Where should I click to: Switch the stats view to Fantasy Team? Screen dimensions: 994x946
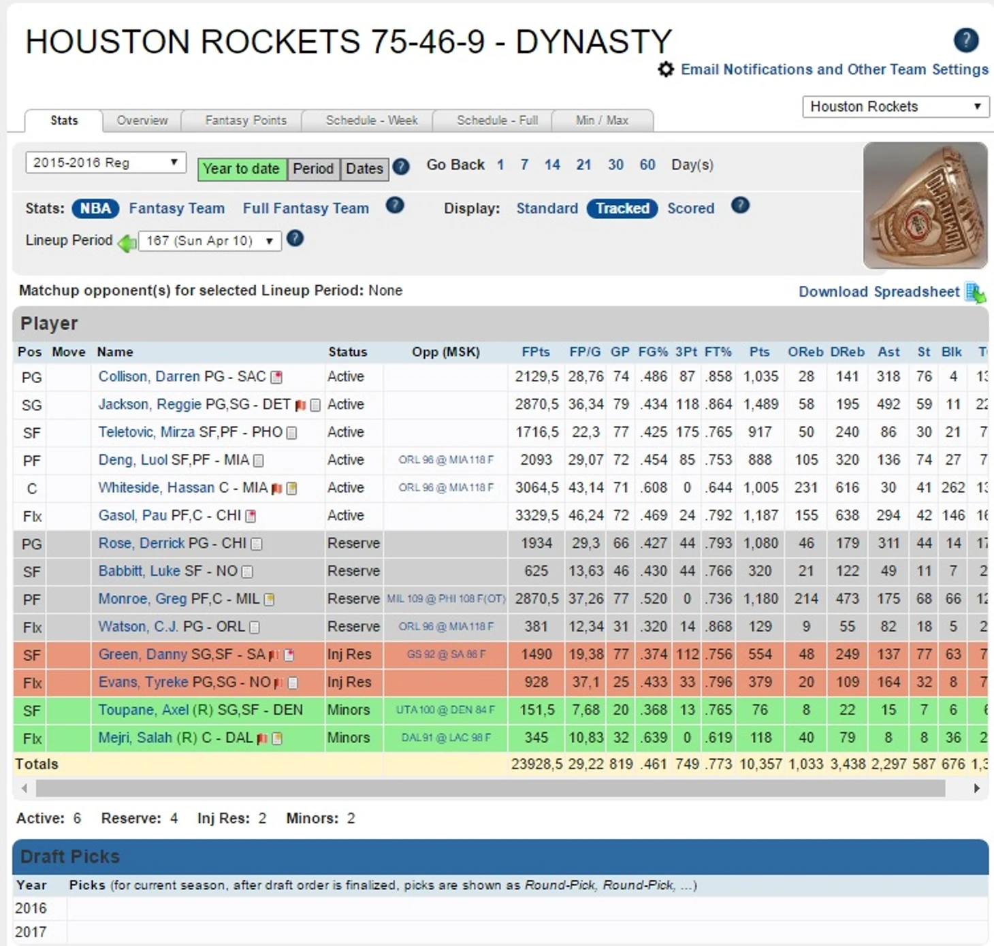[x=176, y=208]
